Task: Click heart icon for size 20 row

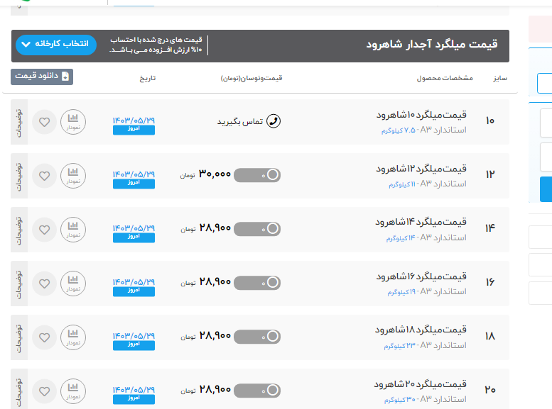Action: pyautogui.click(x=44, y=391)
